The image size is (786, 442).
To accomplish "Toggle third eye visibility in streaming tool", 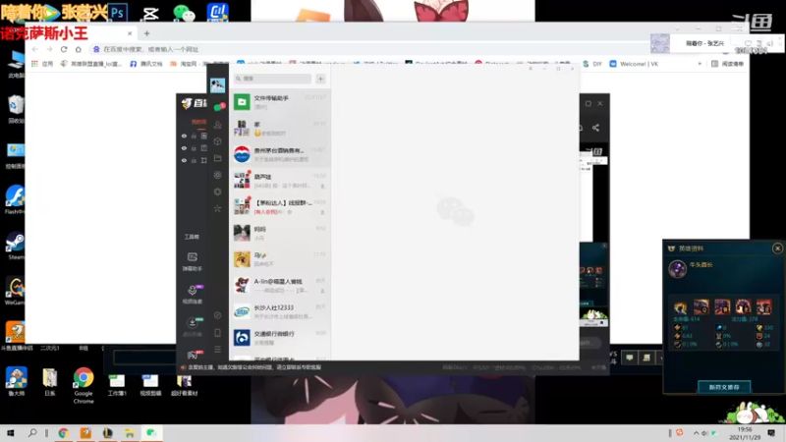I will 184,160.
